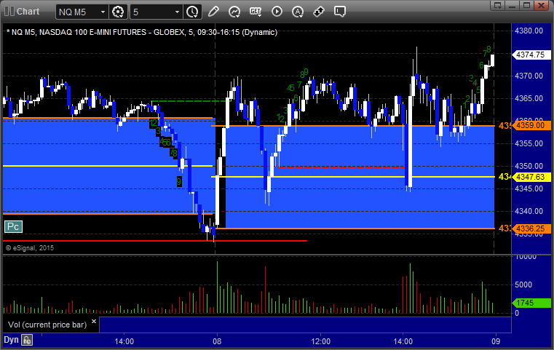This screenshot has width=554, height=350.
Task: Click the replay play button icon
Action: (x=277, y=12)
